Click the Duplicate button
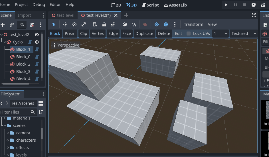The height and width of the screenshot is (157, 269). coord(144,34)
